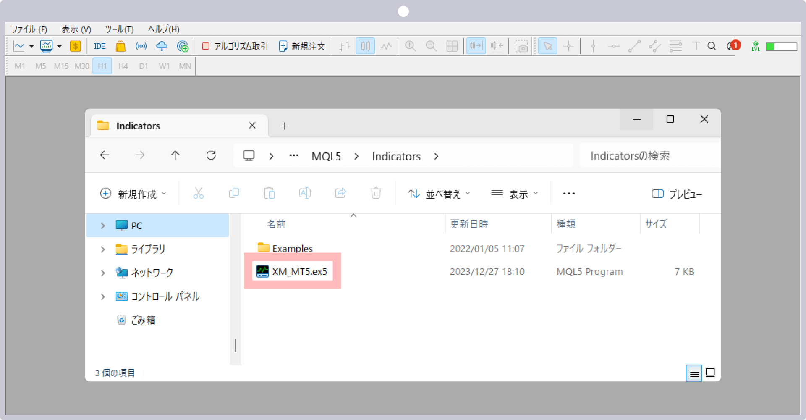Expand the chevron after Indicators in path
806x420 pixels.
437,156
